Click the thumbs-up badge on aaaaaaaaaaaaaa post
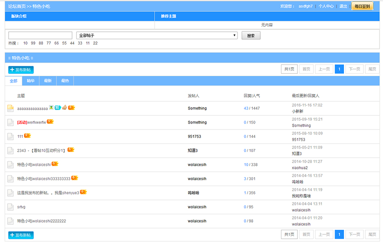 tap(64, 108)
